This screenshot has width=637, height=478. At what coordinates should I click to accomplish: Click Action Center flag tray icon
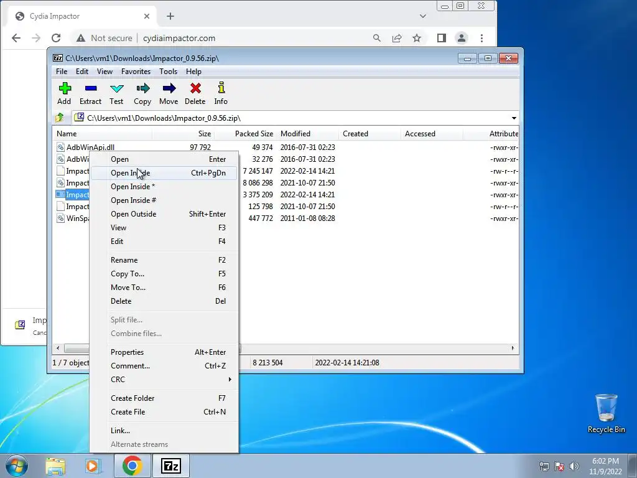[559, 466]
